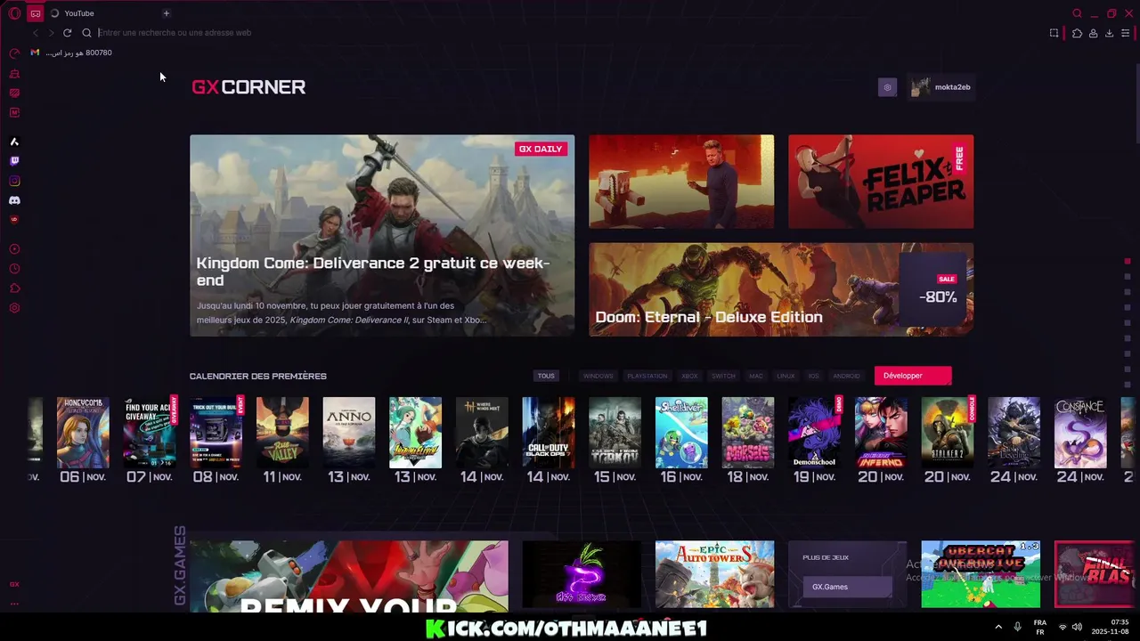
Task: Filter release calendar by IOS
Action: (x=813, y=376)
